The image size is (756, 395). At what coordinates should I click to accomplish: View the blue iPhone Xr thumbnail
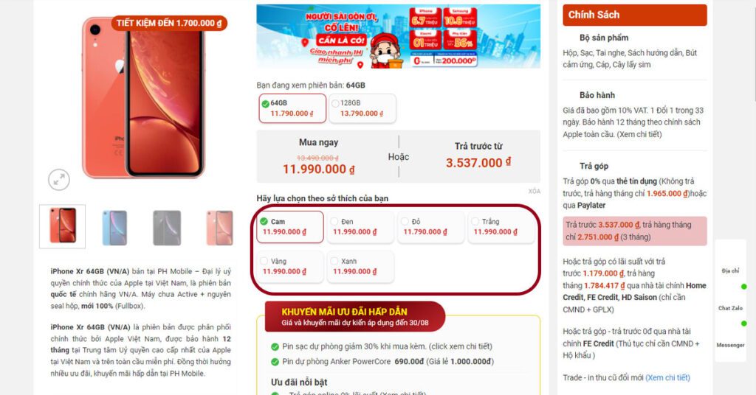click(114, 228)
